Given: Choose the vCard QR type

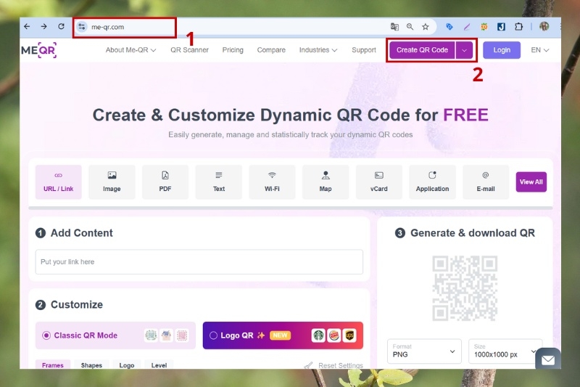Looking at the screenshot, I should point(378,182).
